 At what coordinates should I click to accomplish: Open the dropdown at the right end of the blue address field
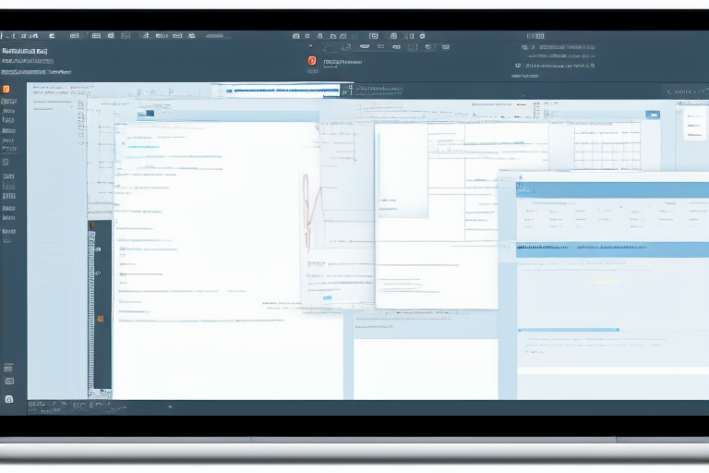[347, 91]
